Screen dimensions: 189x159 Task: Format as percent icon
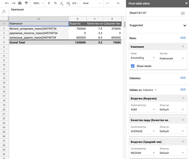tap(55, 3)
